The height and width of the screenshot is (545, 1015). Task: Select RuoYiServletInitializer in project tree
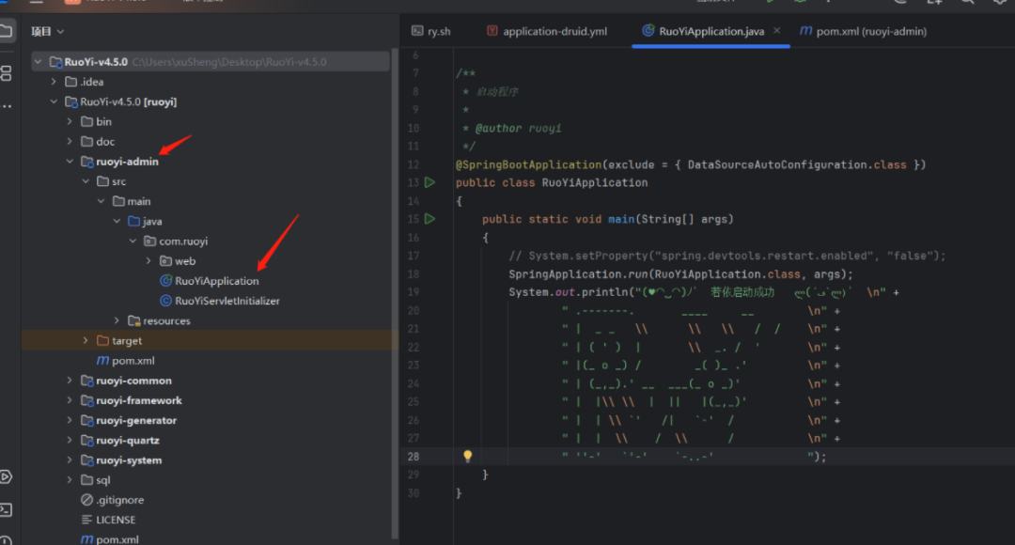[227, 301]
